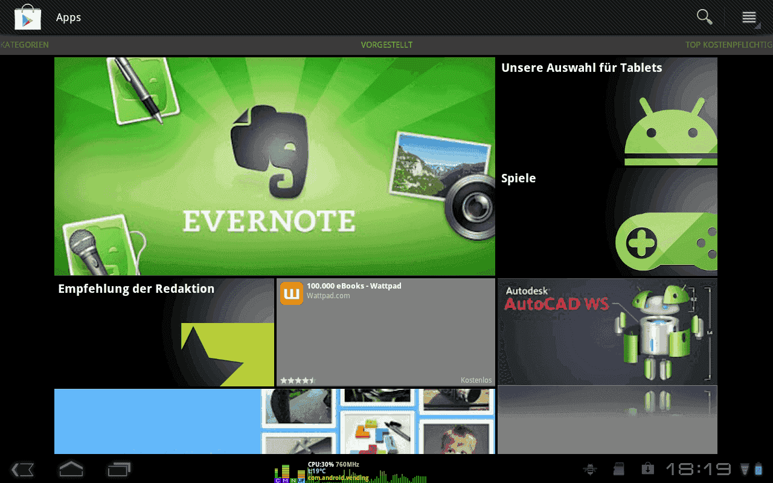Click the CPU usage monitor overlay
773x483 pixels.
[x=350, y=472]
